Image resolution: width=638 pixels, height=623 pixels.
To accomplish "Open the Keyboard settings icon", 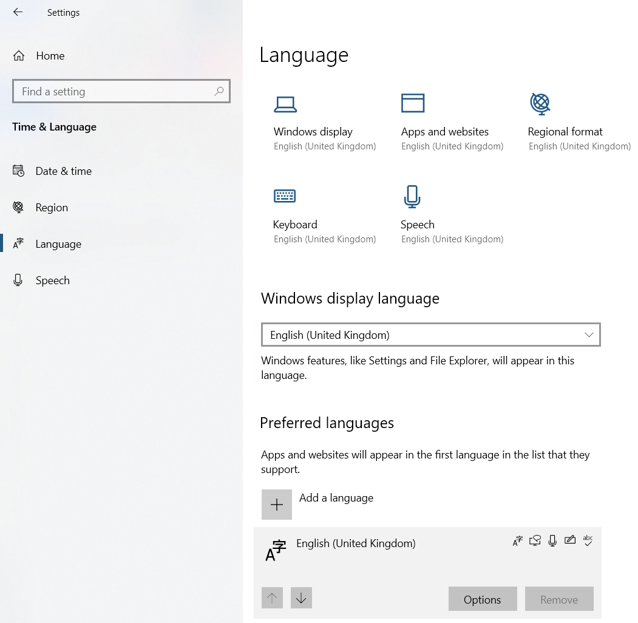I will tap(285, 196).
